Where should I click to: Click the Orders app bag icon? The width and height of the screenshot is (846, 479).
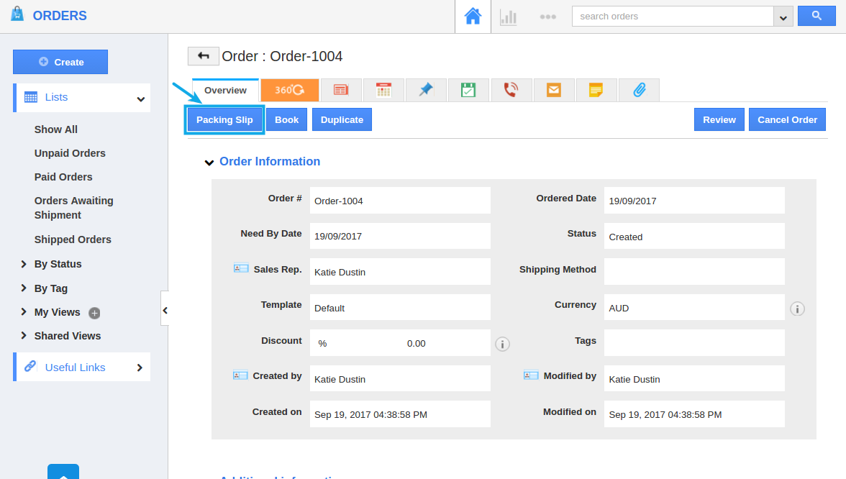pos(17,14)
